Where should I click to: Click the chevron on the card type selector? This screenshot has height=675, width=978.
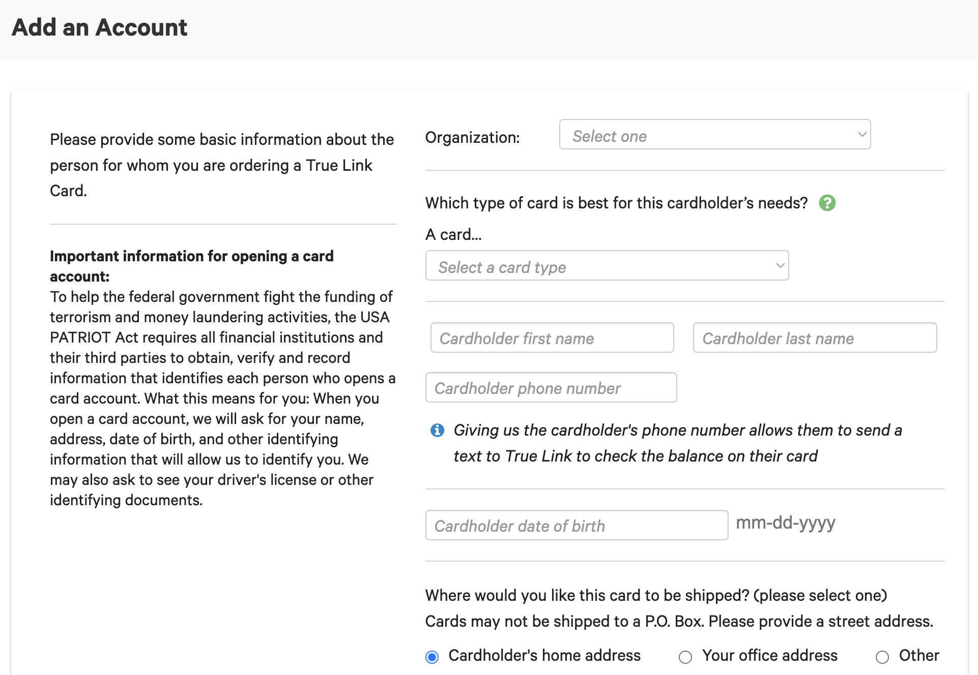(x=780, y=265)
